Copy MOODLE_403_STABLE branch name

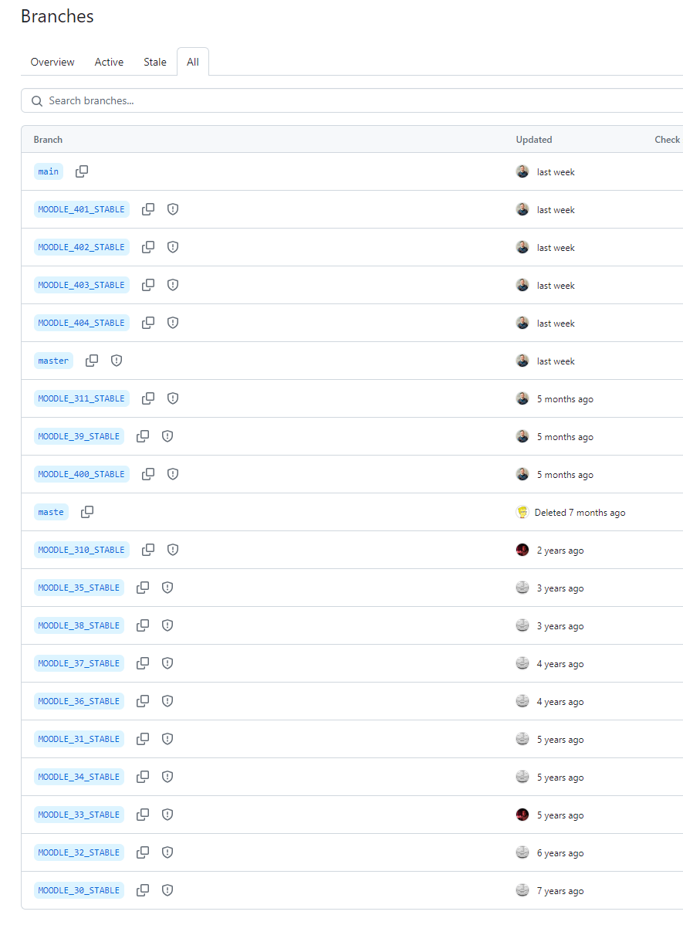[x=148, y=284]
